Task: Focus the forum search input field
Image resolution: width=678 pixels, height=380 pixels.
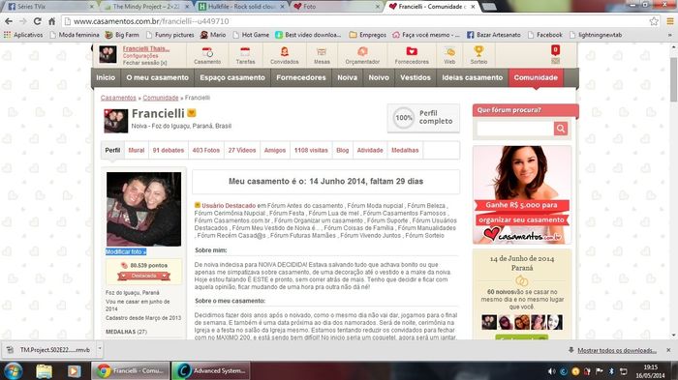Action: click(x=515, y=129)
